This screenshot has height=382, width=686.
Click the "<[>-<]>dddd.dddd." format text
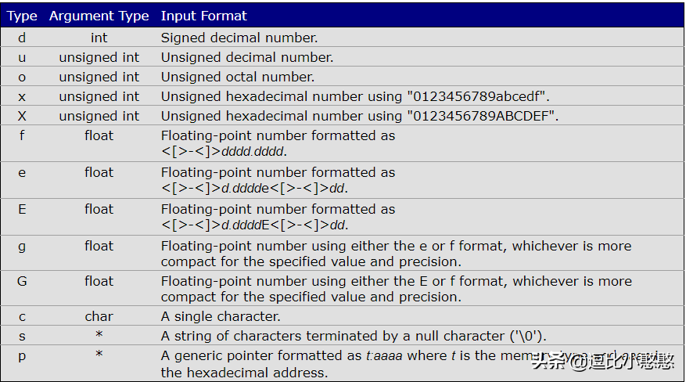(224, 151)
